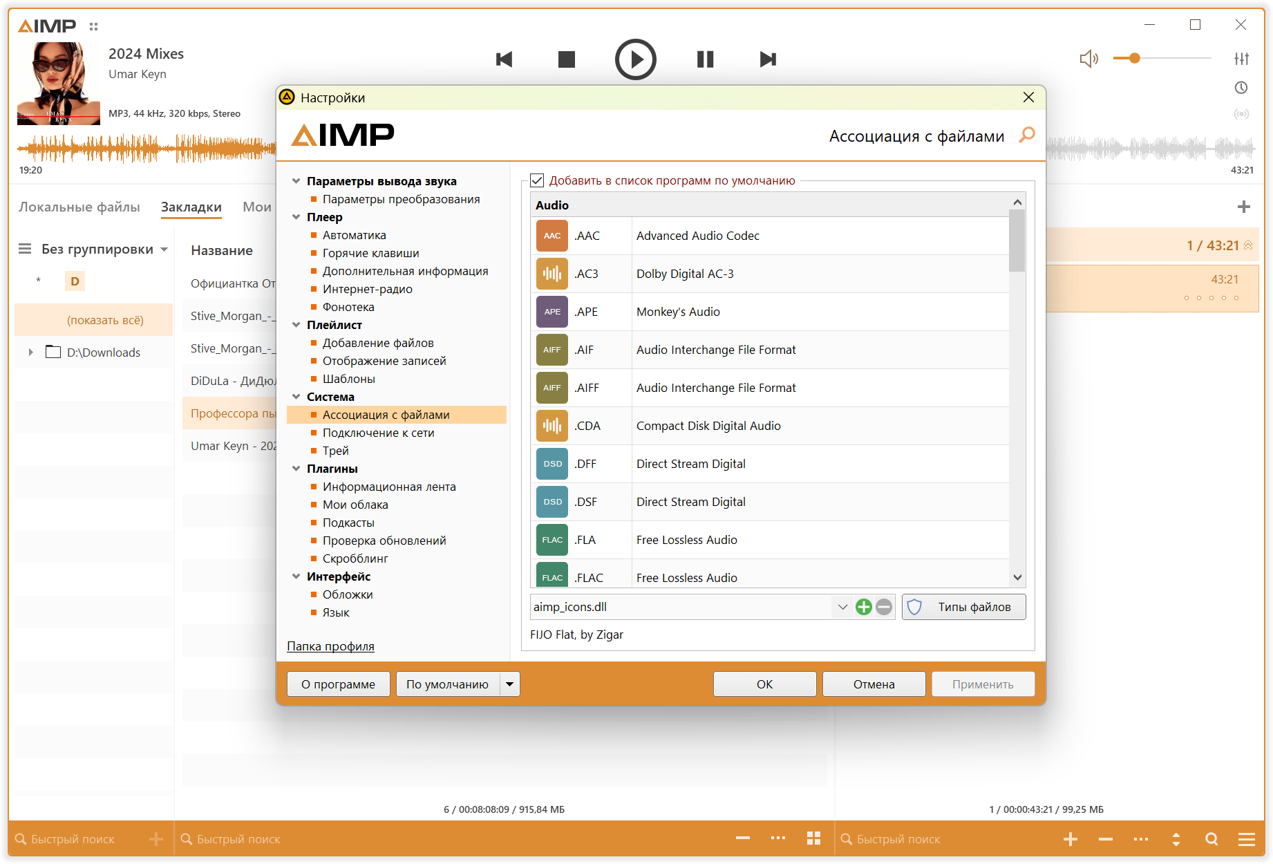
Task: Click the album cover thumbnail
Action: click(x=59, y=84)
